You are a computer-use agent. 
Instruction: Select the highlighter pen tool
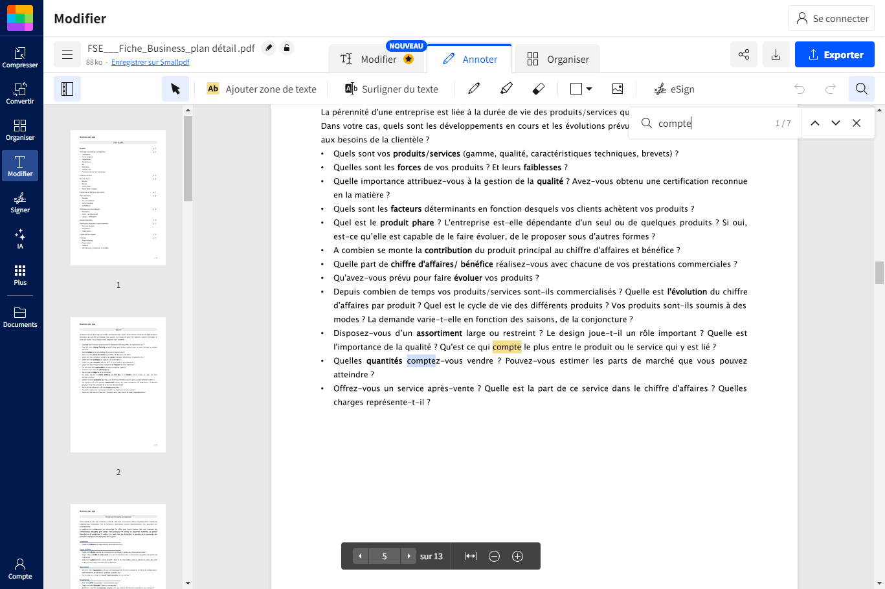click(506, 89)
